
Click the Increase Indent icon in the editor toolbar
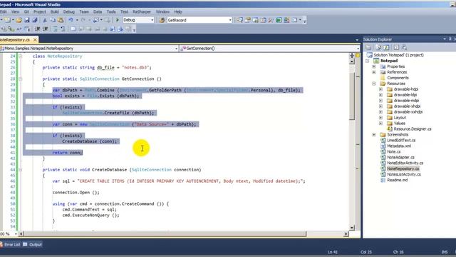[46, 29]
